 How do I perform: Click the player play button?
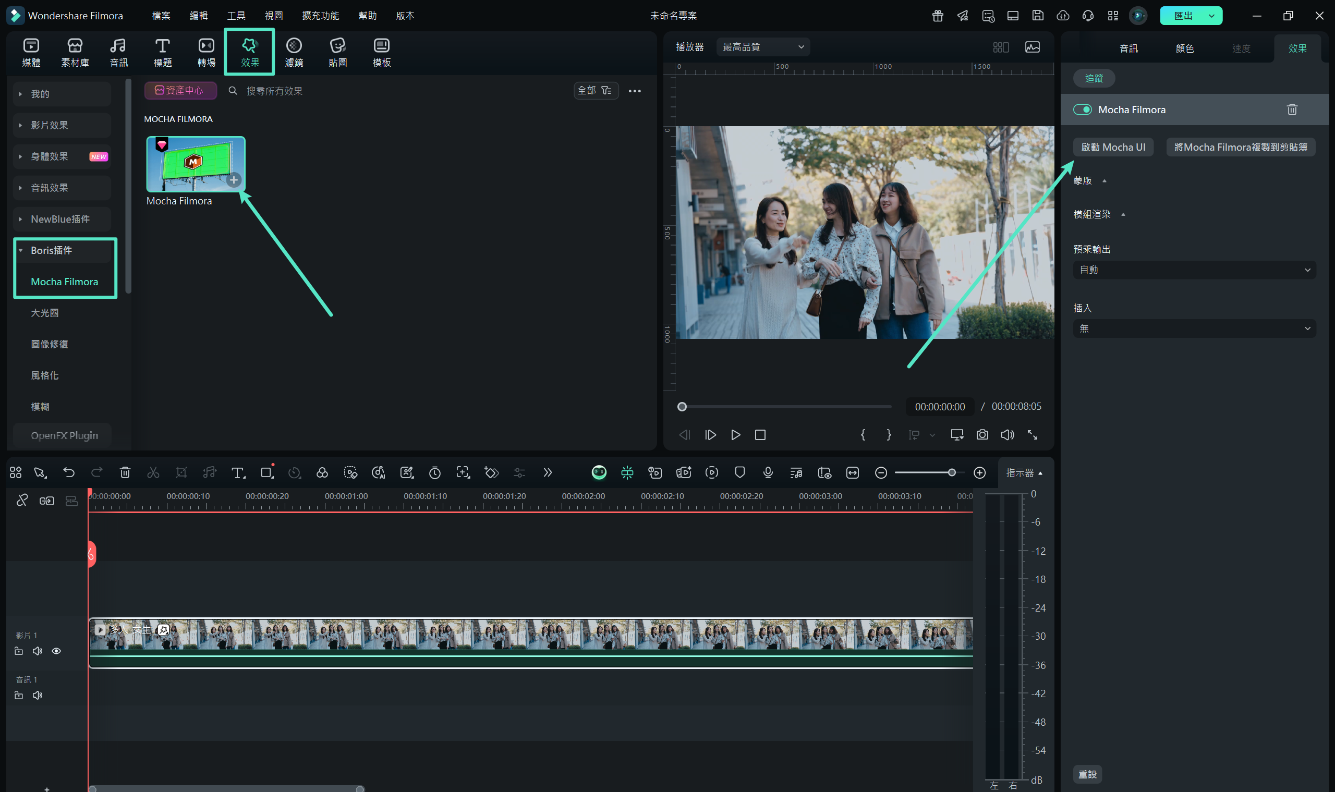click(x=736, y=435)
